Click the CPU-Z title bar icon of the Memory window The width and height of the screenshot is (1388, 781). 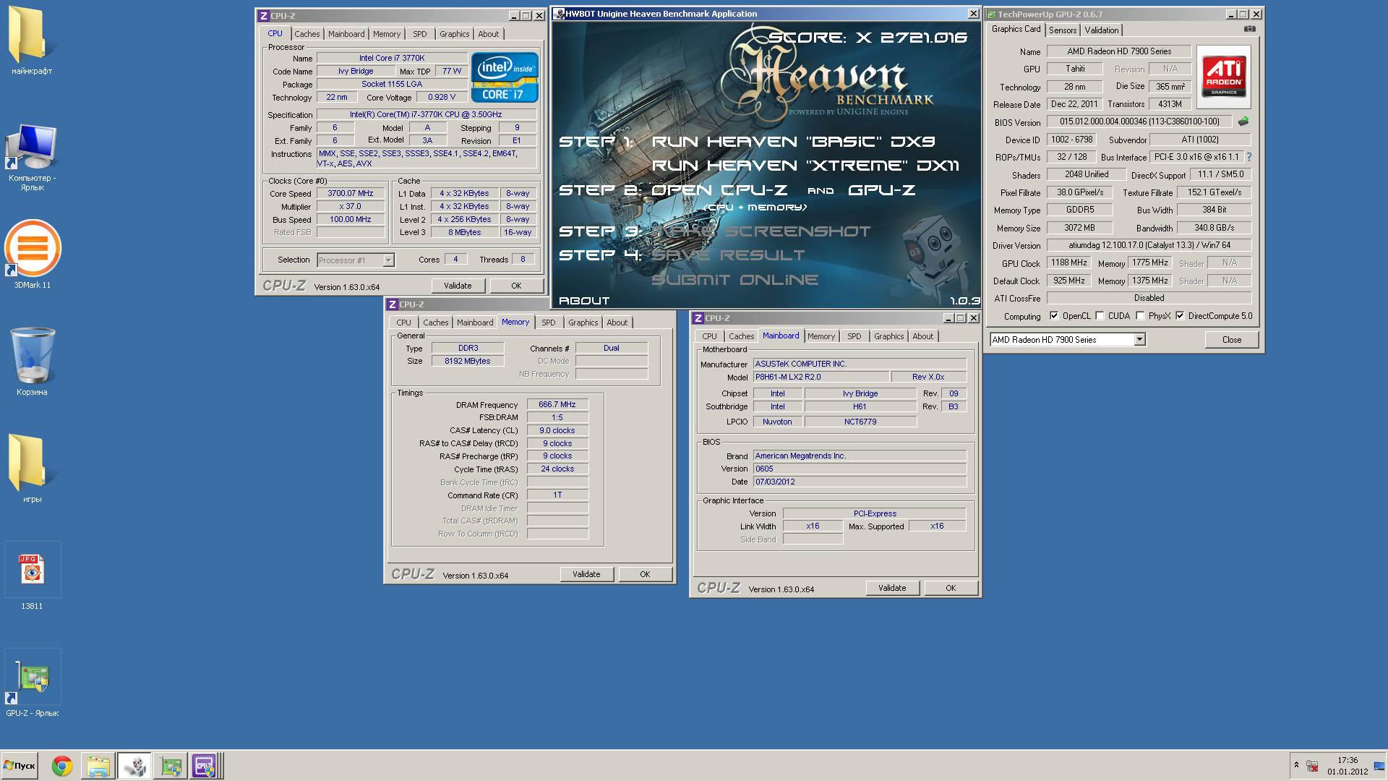point(392,304)
